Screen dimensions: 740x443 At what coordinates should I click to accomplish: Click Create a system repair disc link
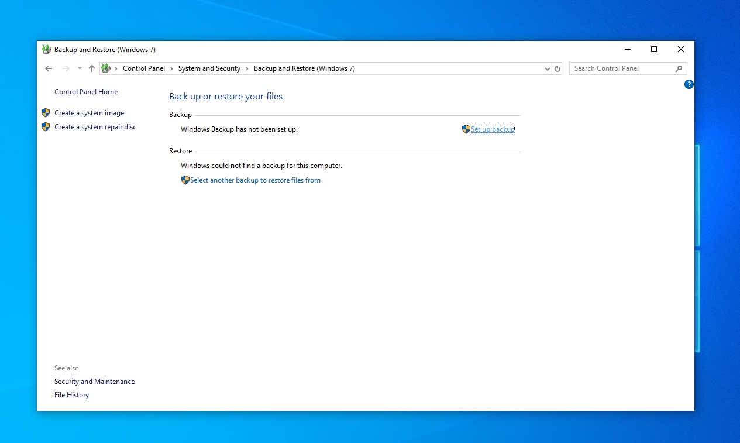pos(95,127)
